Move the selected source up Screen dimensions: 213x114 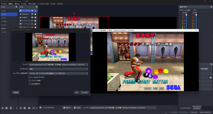34,108
